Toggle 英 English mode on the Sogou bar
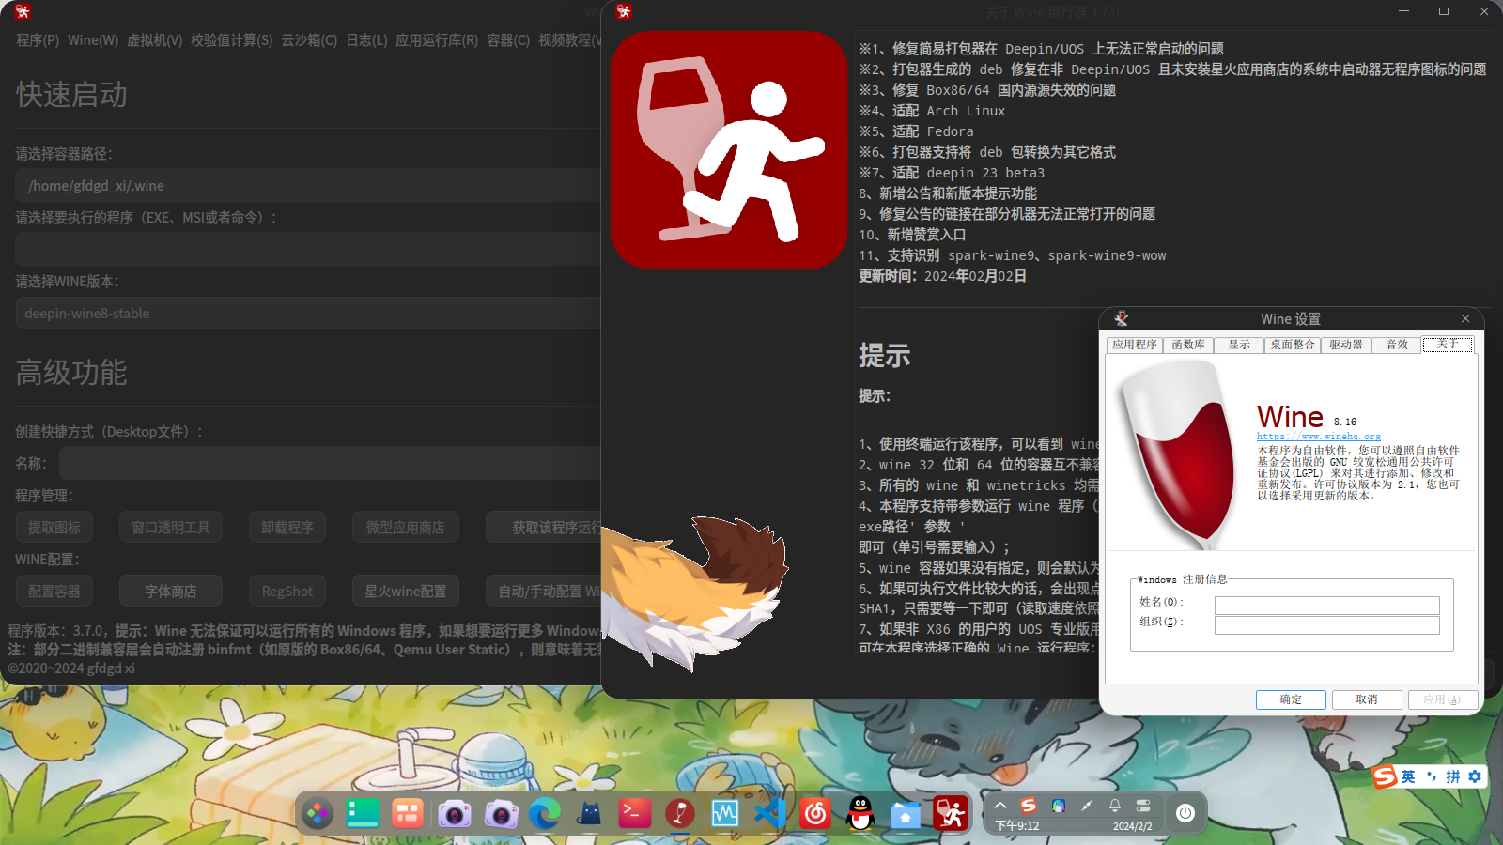The image size is (1503, 845). pyautogui.click(x=1408, y=776)
